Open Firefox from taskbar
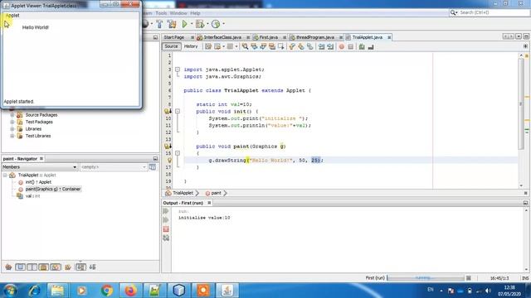 point(130,291)
